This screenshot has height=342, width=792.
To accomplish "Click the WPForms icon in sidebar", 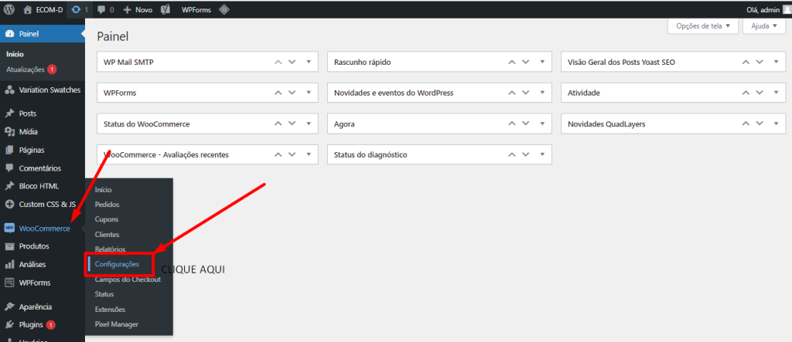I will (x=9, y=283).
